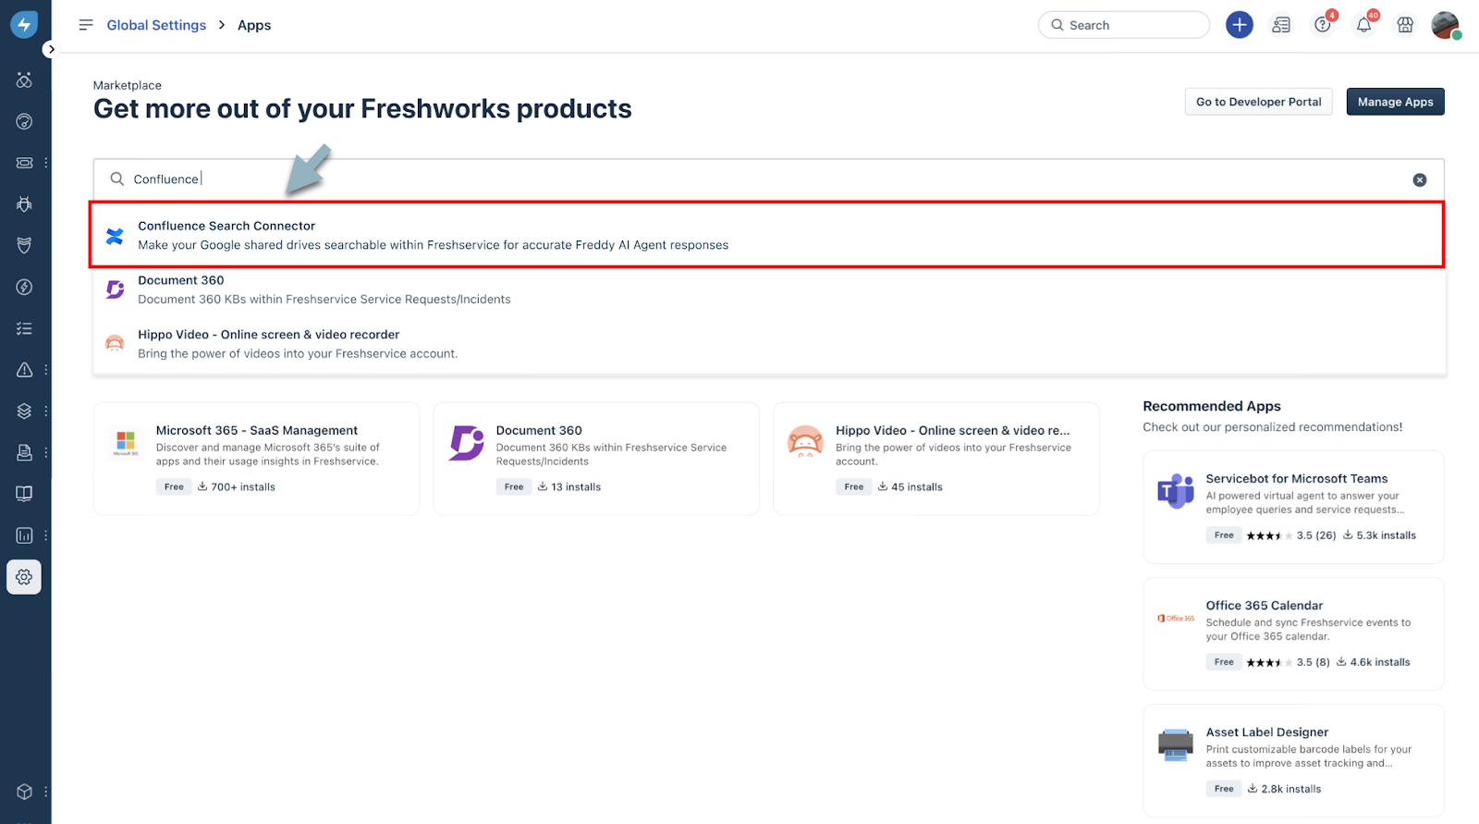Expand the Tickets sidebar submenu dots

pos(45,163)
